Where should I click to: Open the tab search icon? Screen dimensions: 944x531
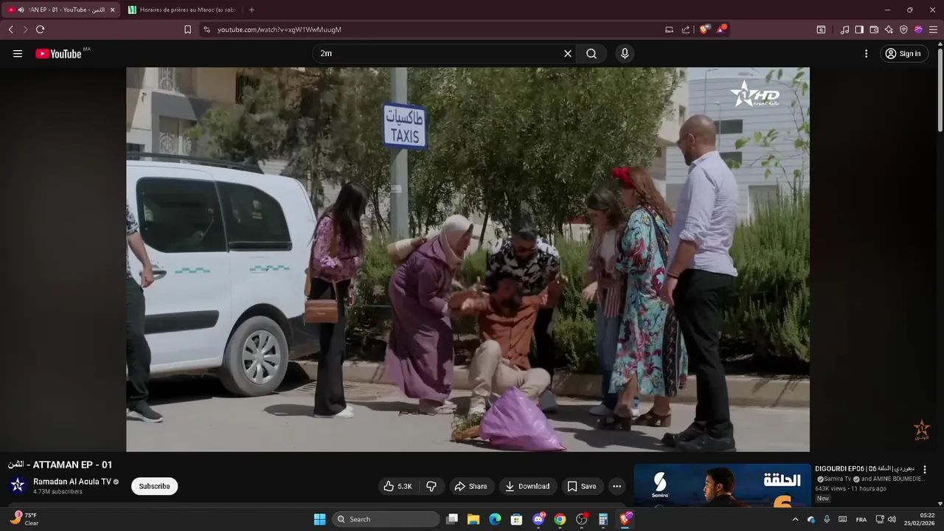pyautogui.click(x=821, y=29)
